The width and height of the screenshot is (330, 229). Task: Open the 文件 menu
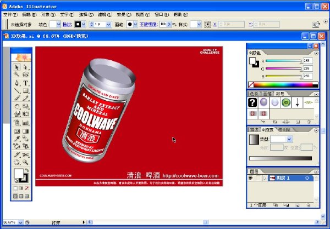tap(10, 15)
